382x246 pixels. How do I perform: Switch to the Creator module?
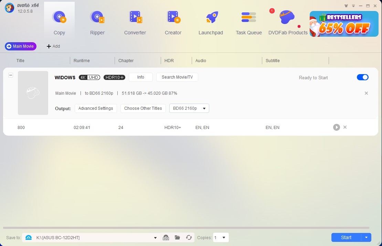pyautogui.click(x=173, y=22)
